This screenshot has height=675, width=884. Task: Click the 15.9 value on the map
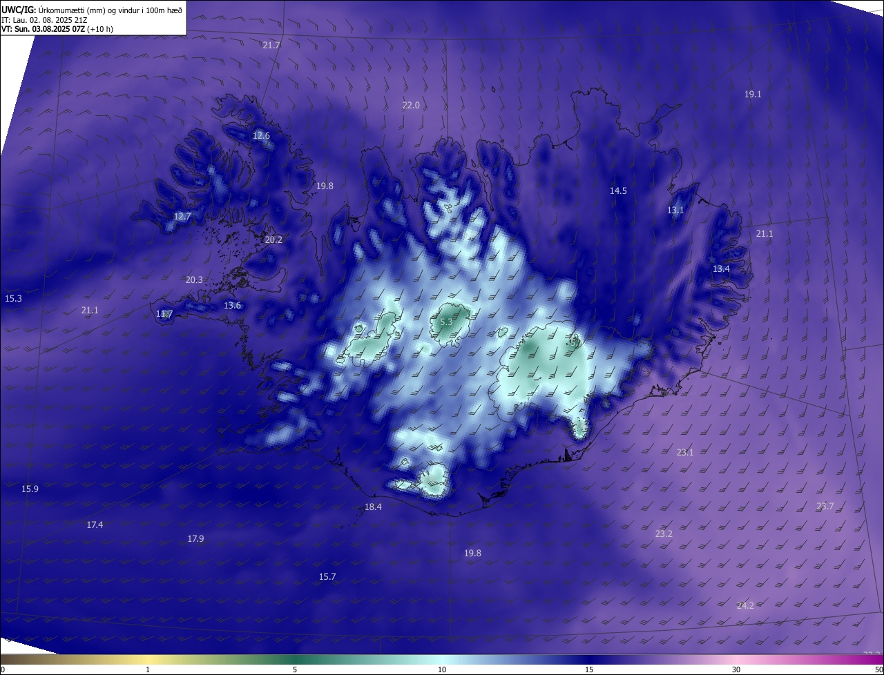click(30, 489)
